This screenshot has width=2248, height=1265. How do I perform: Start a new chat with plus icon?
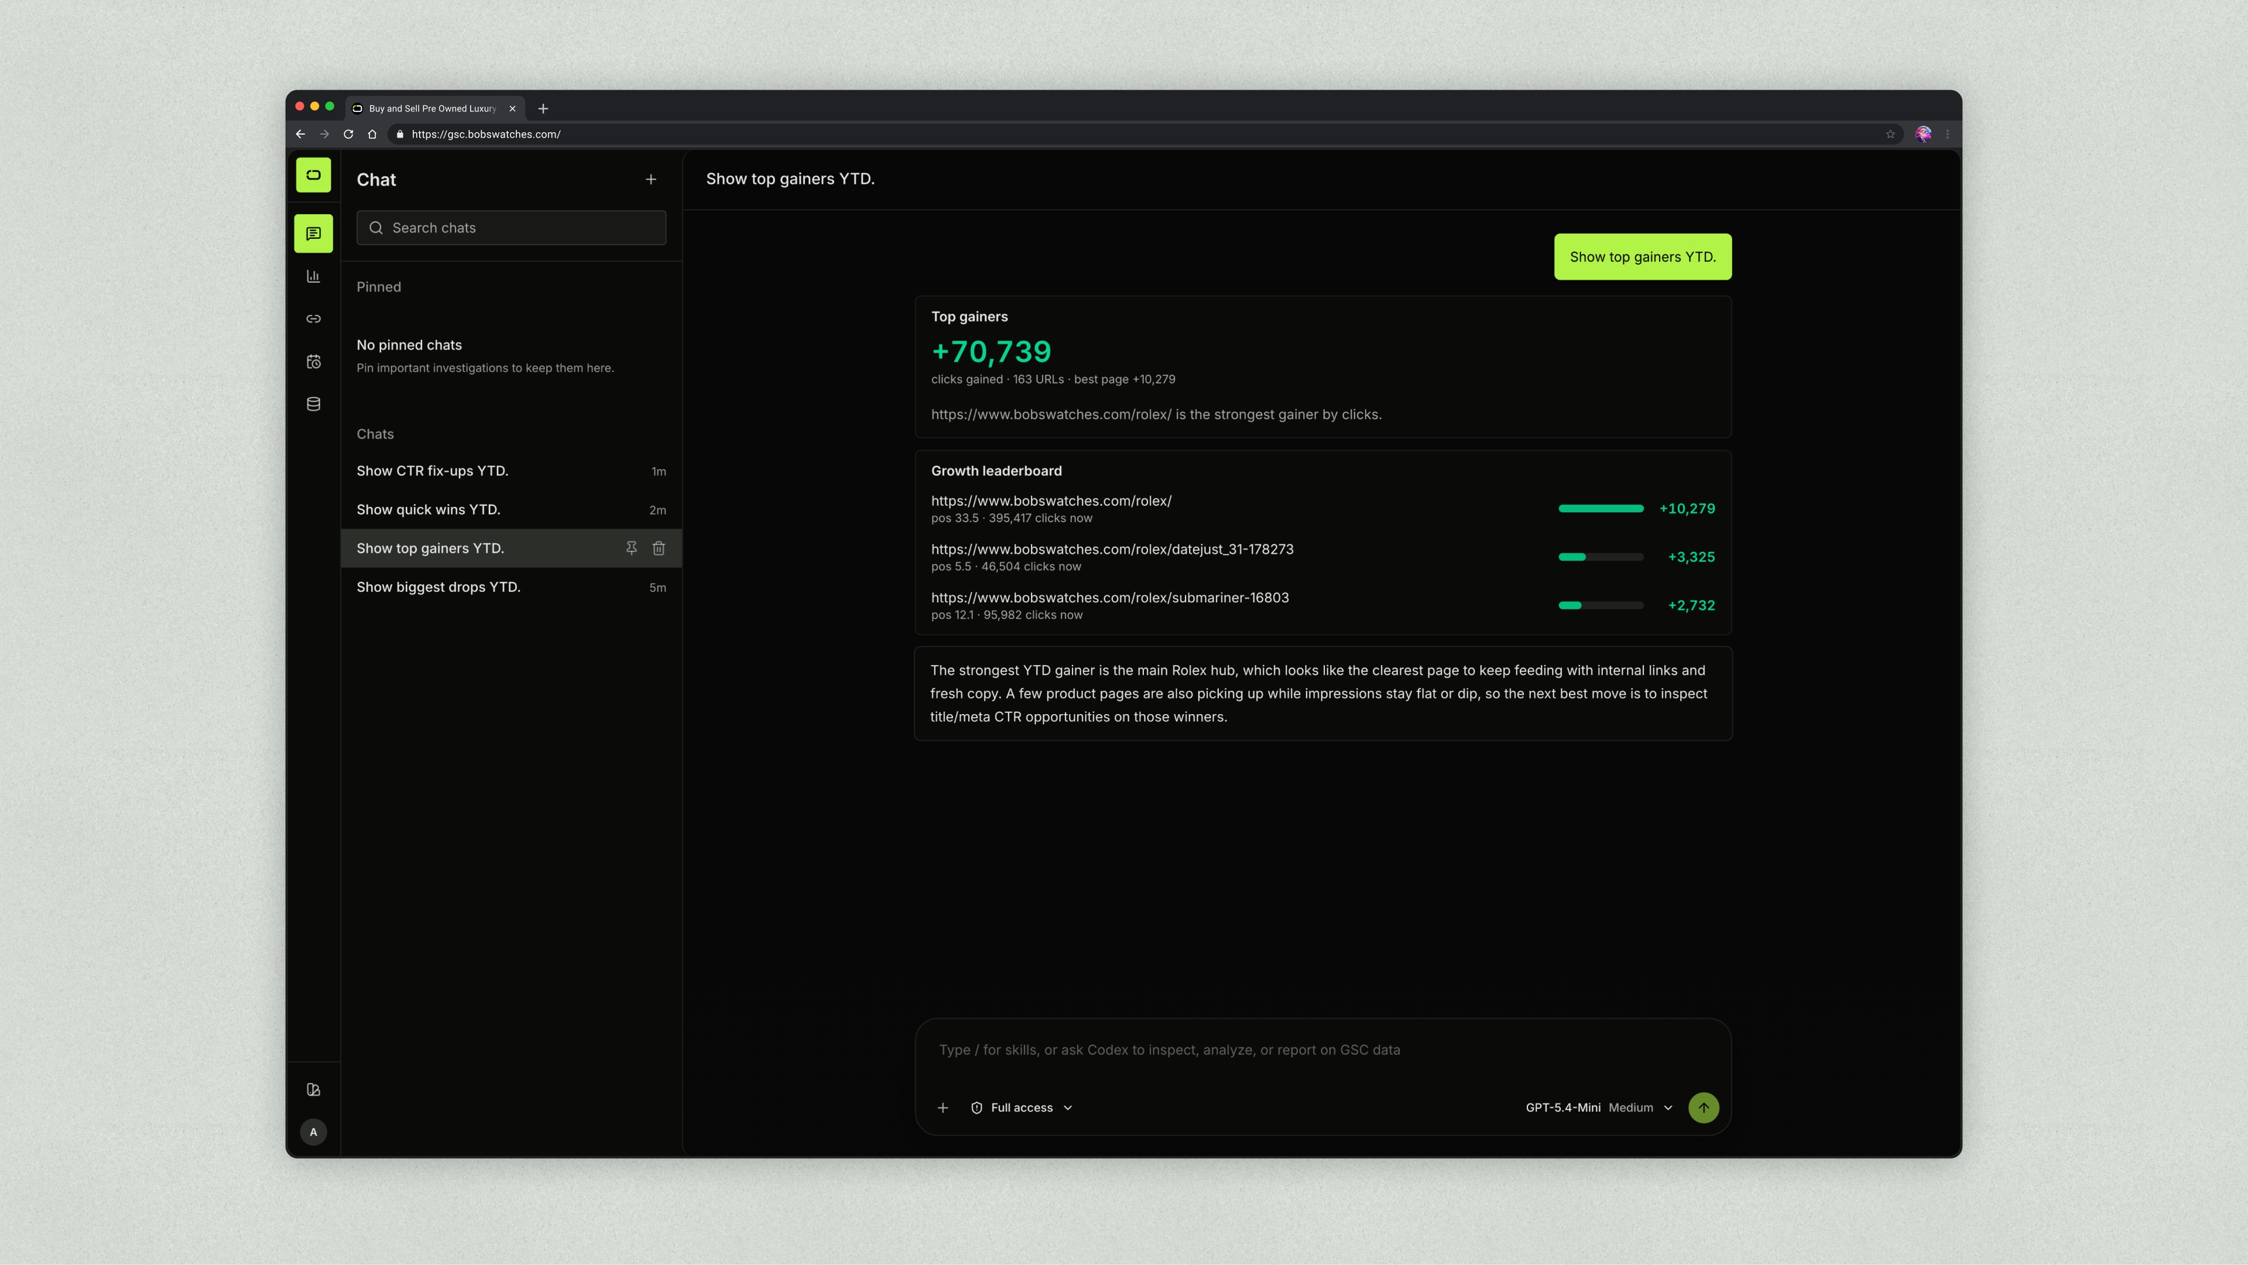point(651,180)
